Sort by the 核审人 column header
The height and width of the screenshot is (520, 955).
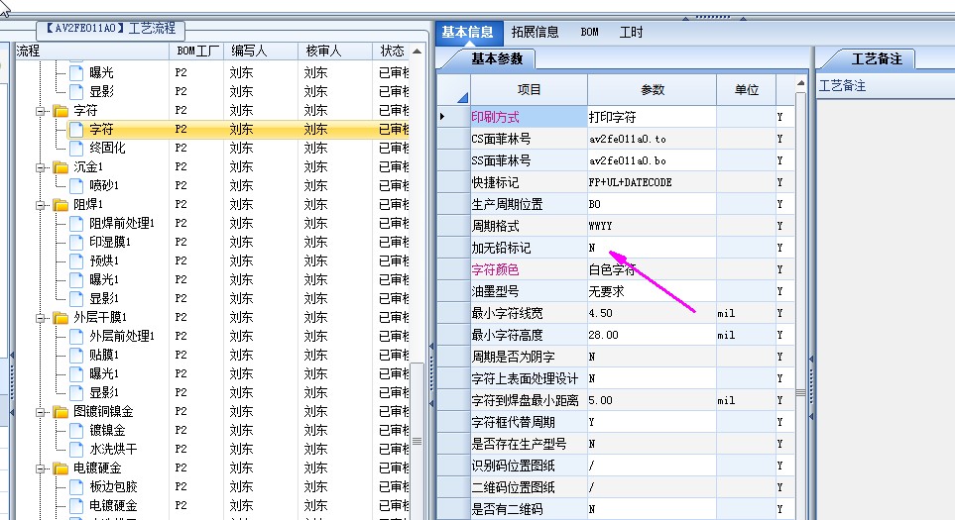335,52
